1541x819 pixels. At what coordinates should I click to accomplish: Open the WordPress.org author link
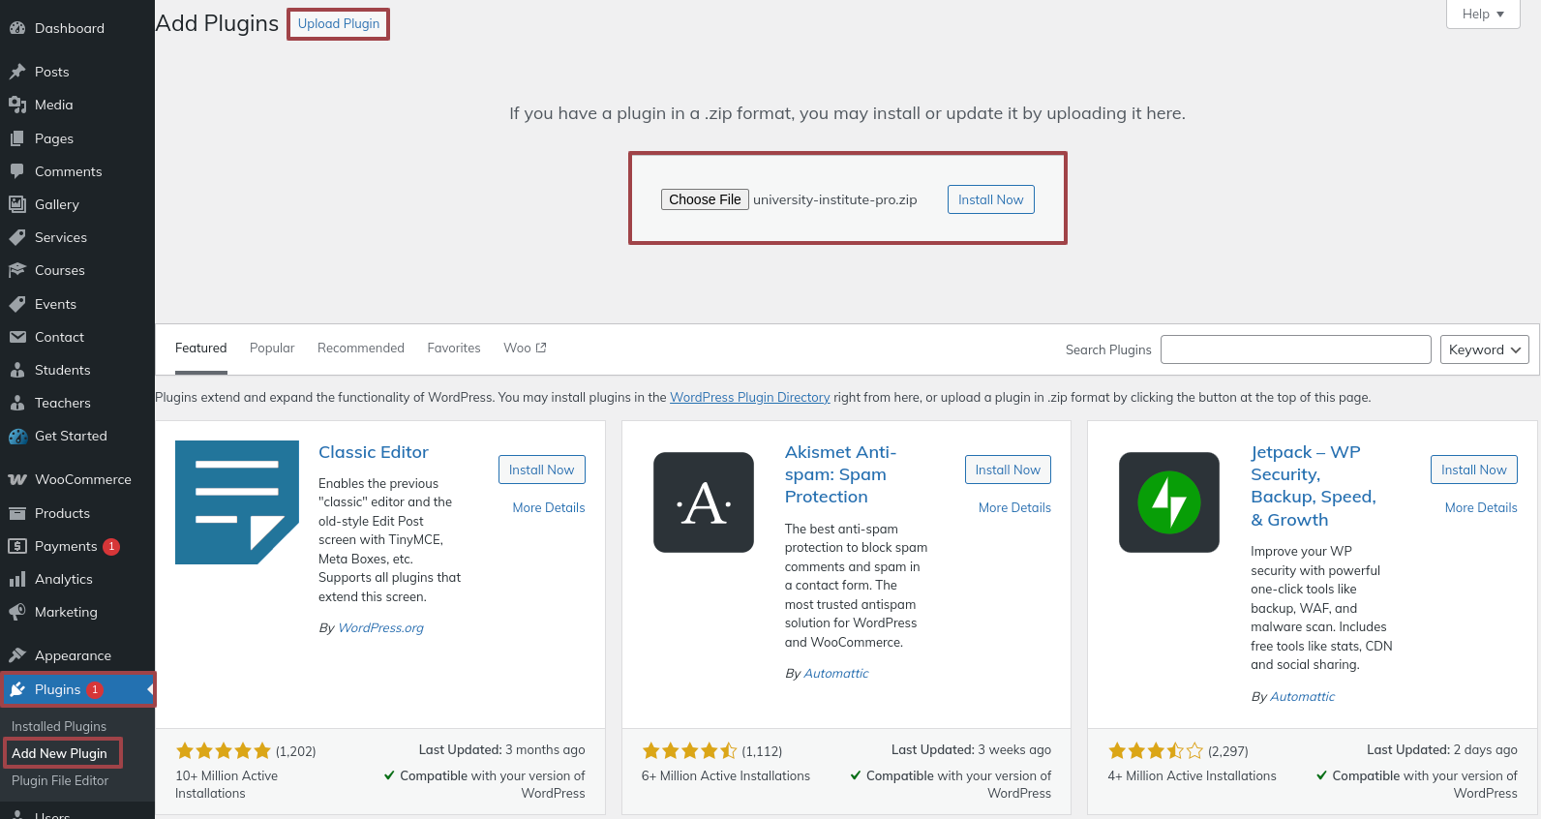pos(381,627)
